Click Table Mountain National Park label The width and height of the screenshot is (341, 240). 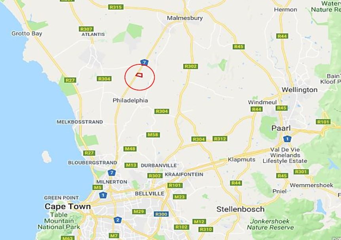(x=59, y=221)
